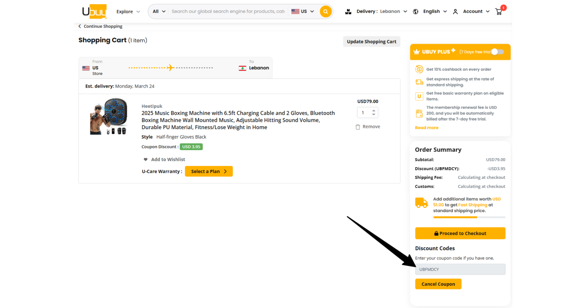Click the boxing machine product thumbnail

(x=109, y=117)
